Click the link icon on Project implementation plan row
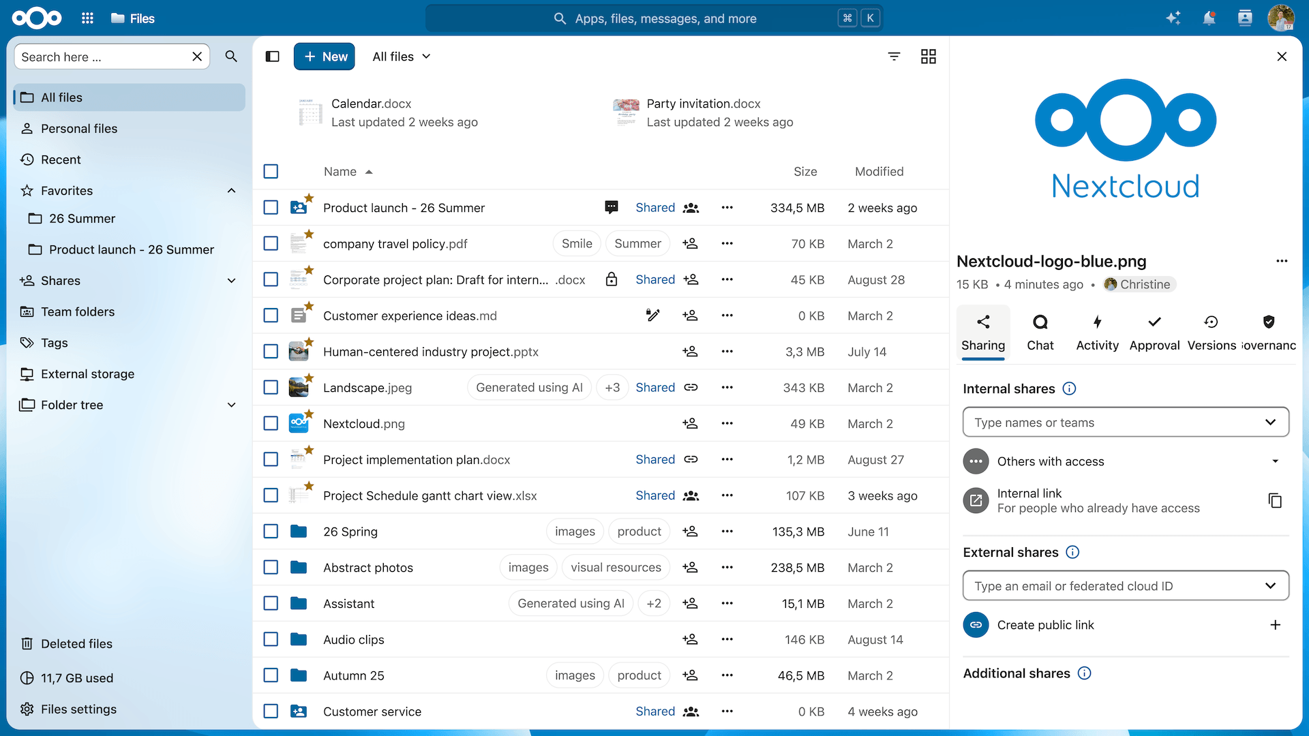 coord(691,459)
